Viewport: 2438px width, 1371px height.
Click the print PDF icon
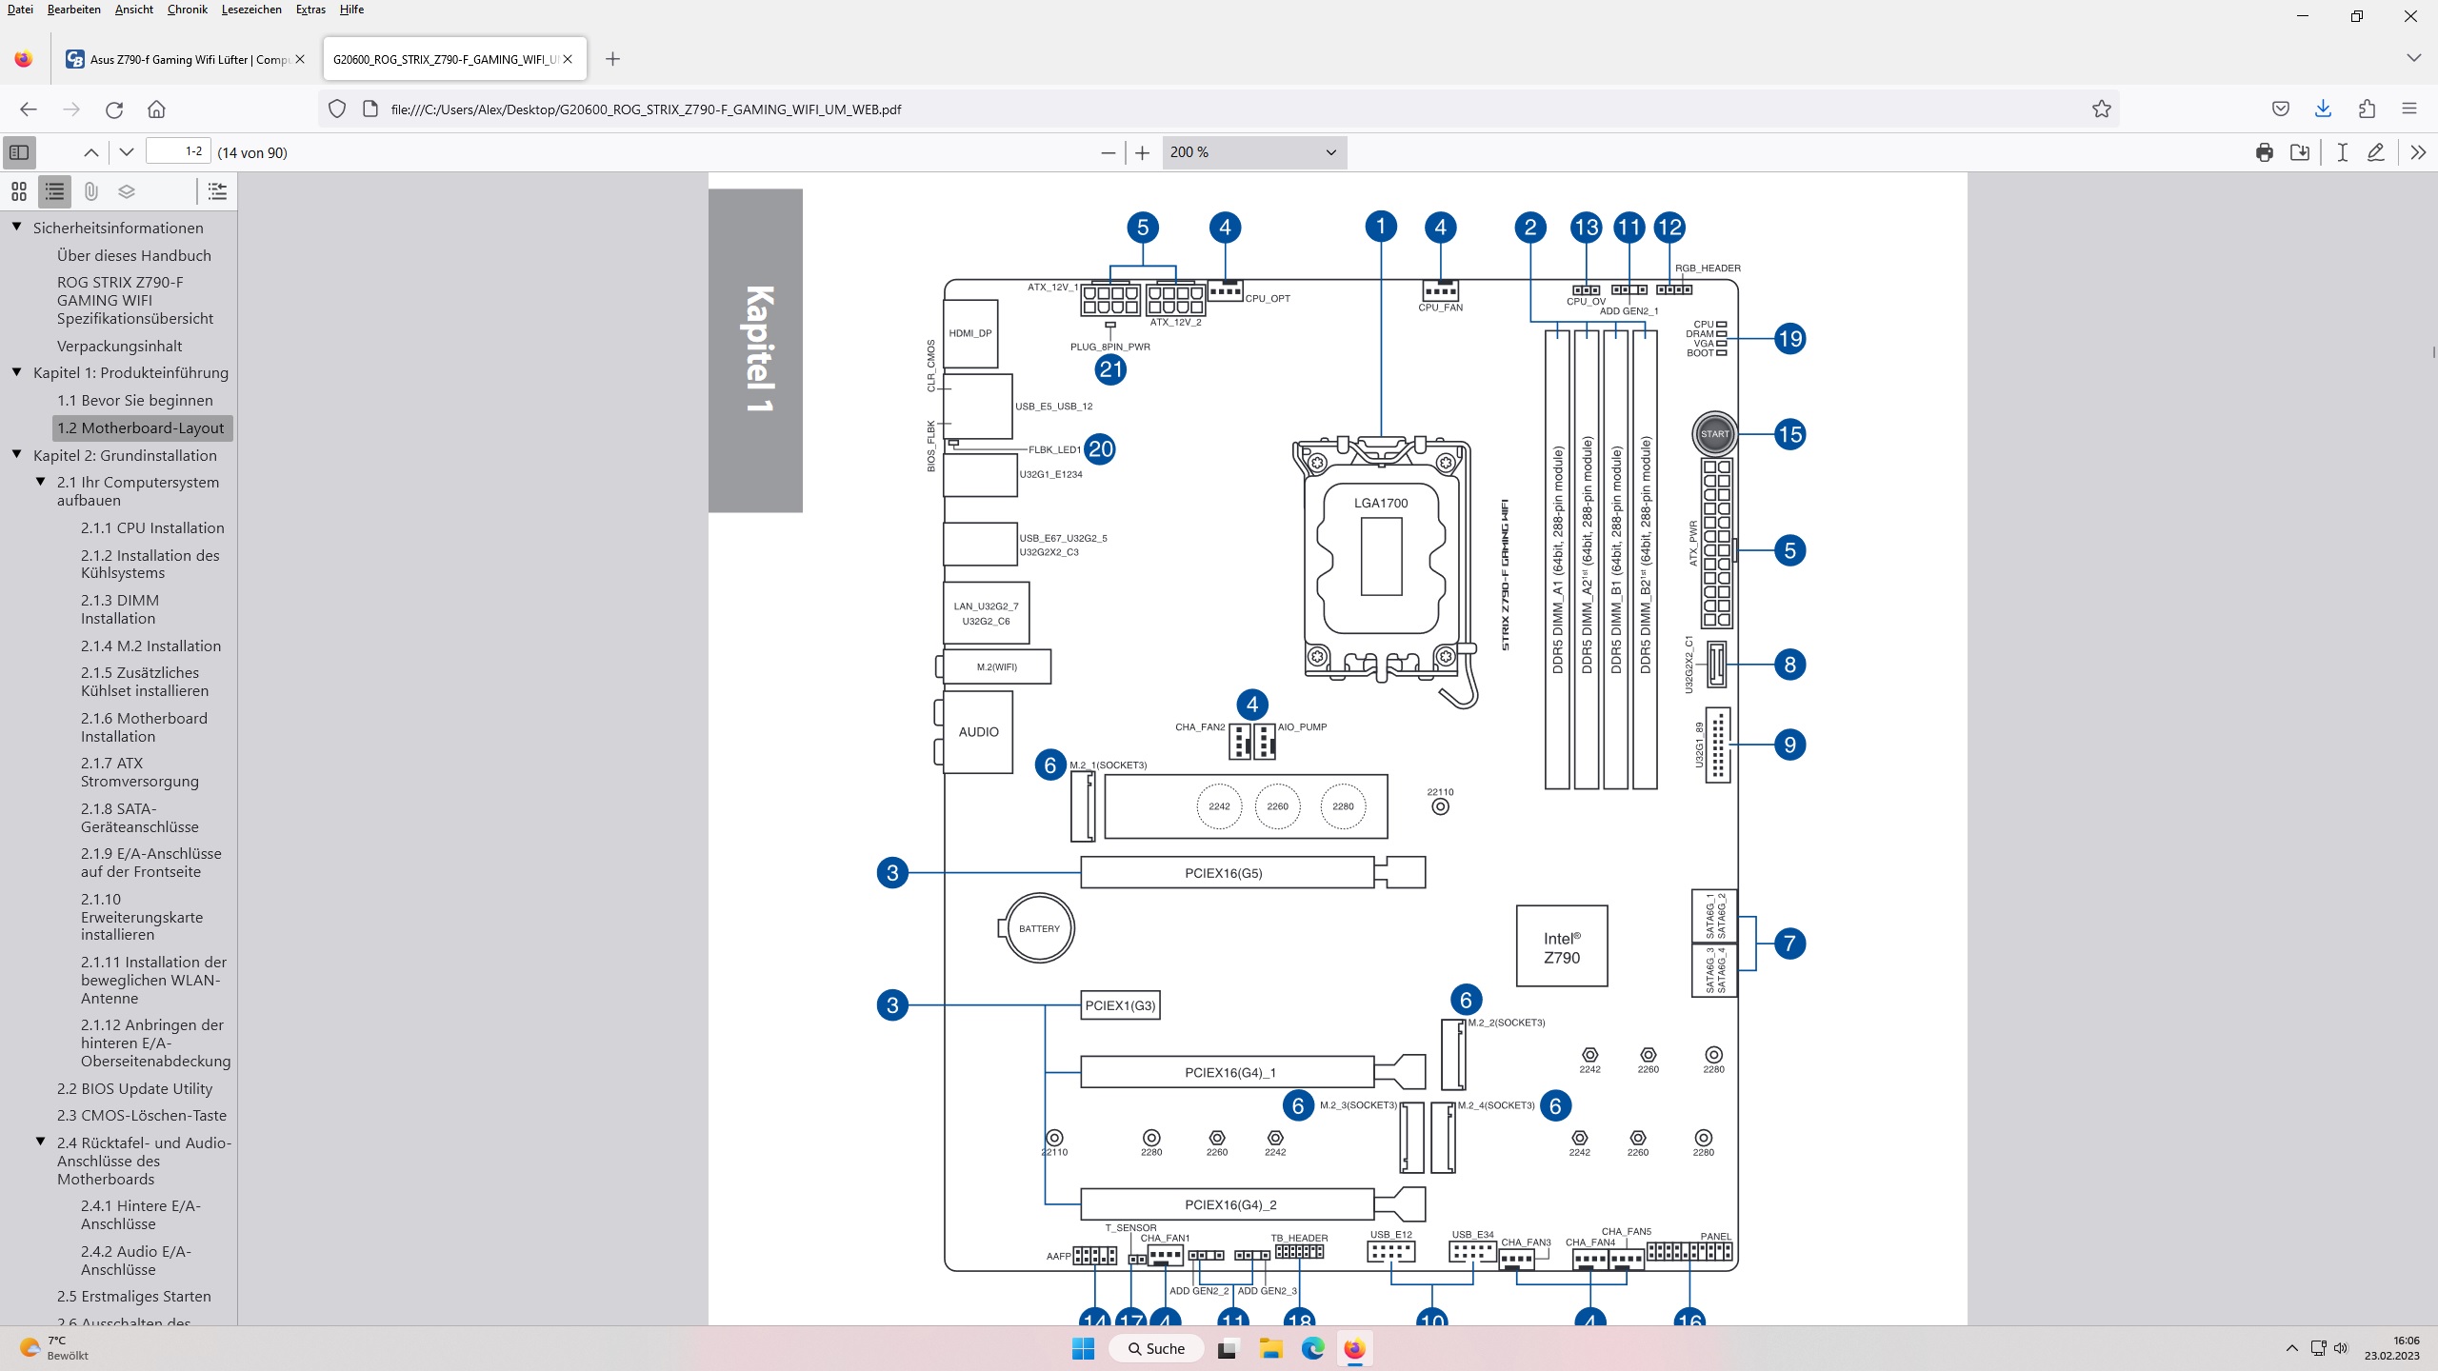coord(2264,152)
